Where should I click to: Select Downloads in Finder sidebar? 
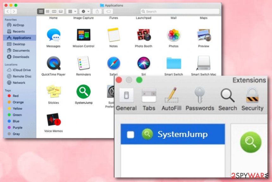click(x=19, y=57)
